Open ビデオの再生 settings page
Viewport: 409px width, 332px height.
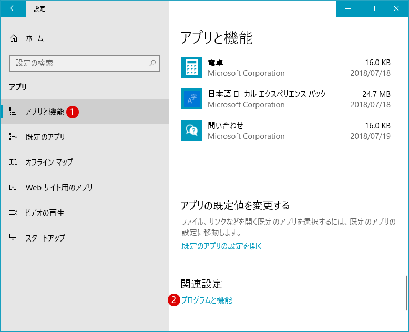pos(85,213)
